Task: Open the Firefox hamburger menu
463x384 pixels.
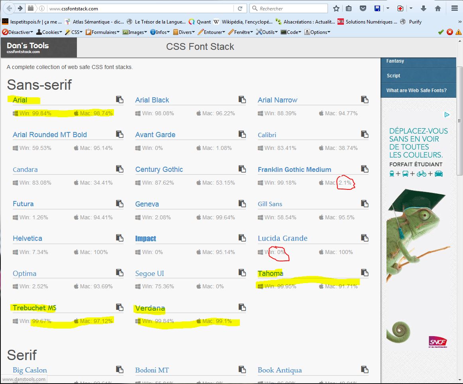Action: pos(454,8)
